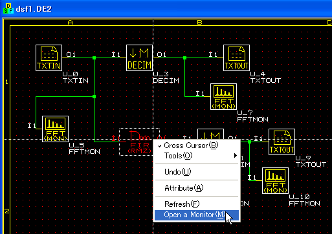This screenshot has height=234, width=332.
Task: Click the I1 input pin label of FFT MON U_7
Action: click(200, 93)
